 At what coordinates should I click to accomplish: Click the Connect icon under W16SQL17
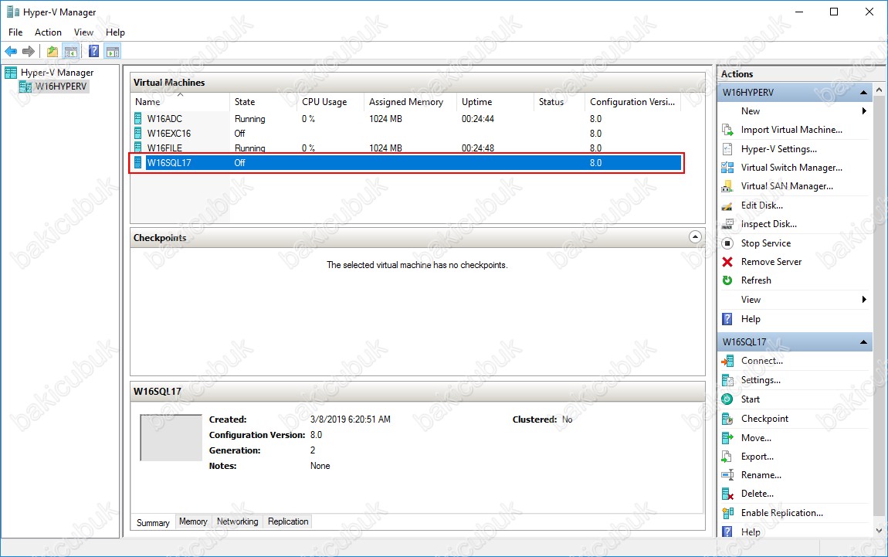[727, 361]
